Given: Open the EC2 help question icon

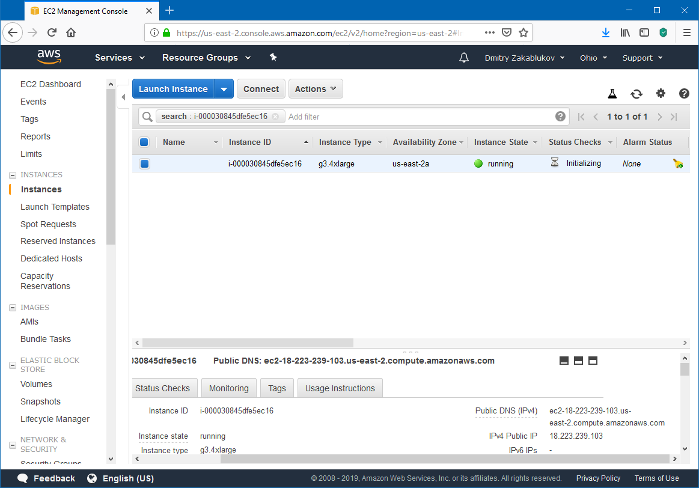Looking at the screenshot, I should click(685, 94).
